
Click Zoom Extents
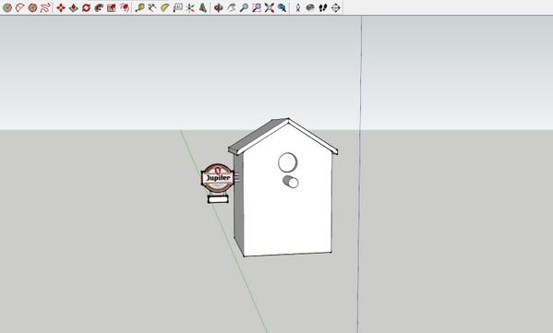[270, 7]
